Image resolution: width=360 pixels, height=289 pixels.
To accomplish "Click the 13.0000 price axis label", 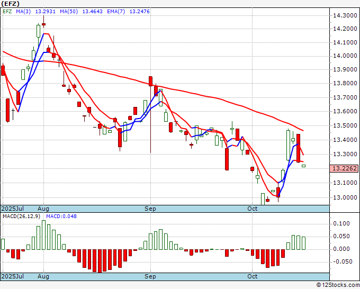I will coord(345,197).
